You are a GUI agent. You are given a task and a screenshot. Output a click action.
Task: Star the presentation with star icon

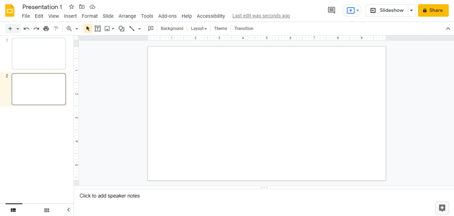[71, 7]
